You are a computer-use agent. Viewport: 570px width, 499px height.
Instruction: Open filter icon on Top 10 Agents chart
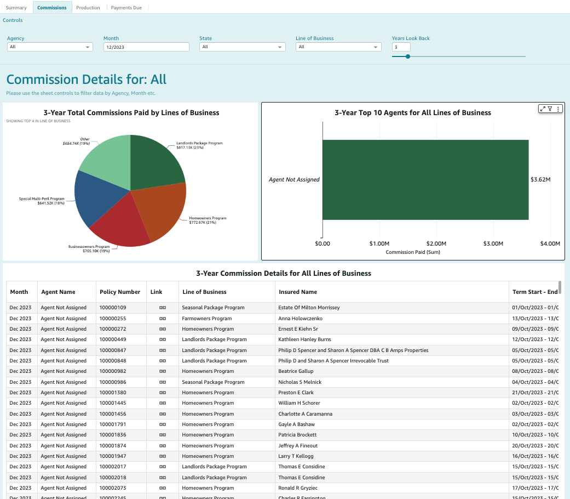550,109
